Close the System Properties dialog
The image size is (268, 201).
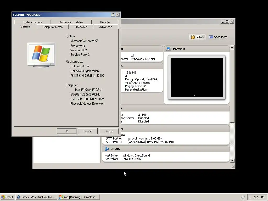(118, 15)
